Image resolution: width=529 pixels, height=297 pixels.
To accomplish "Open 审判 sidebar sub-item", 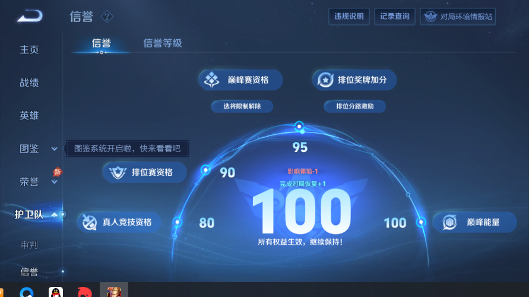I will pos(29,245).
